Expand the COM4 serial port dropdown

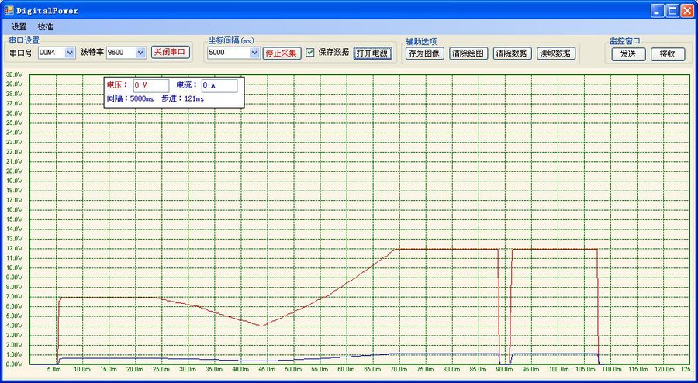click(70, 53)
